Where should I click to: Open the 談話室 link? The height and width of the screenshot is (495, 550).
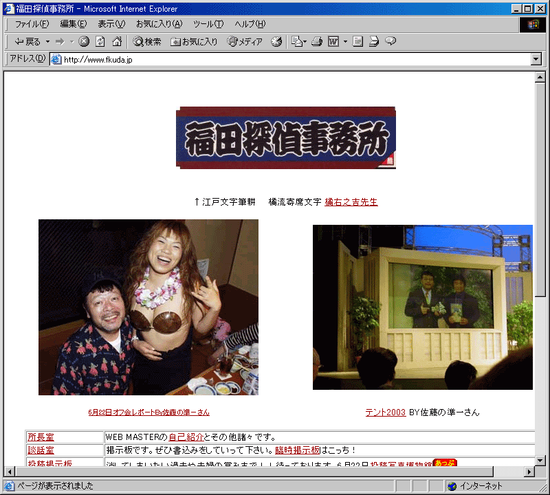[41, 450]
